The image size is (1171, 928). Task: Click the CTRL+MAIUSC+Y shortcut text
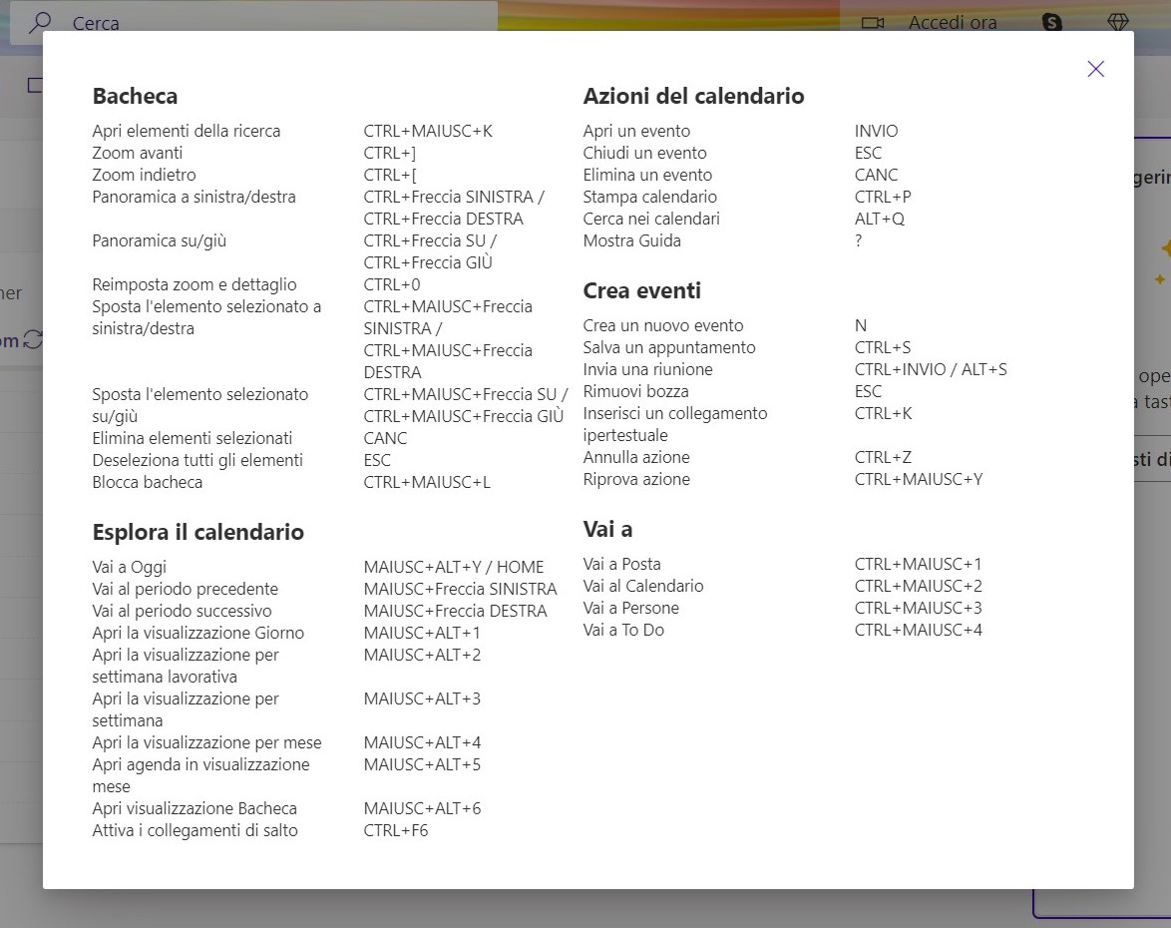click(x=919, y=479)
